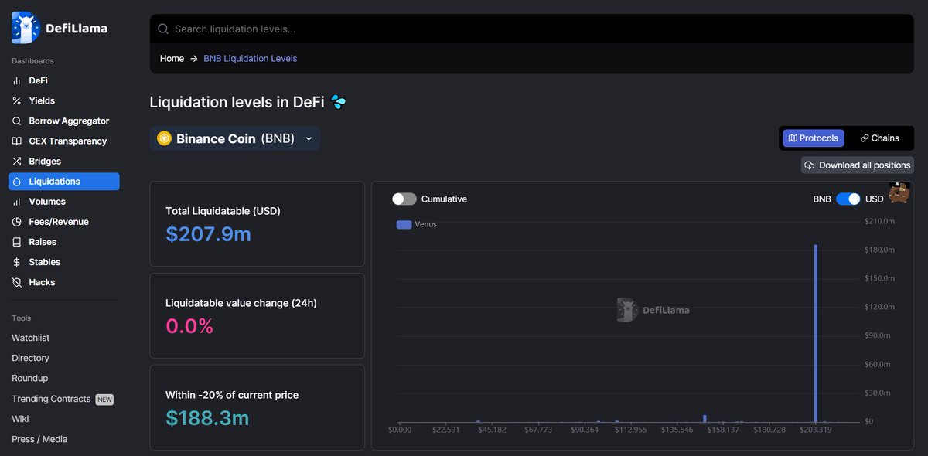Click the CEX Transparency book icon
This screenshot has height=456, width=928.
point(17,141)
